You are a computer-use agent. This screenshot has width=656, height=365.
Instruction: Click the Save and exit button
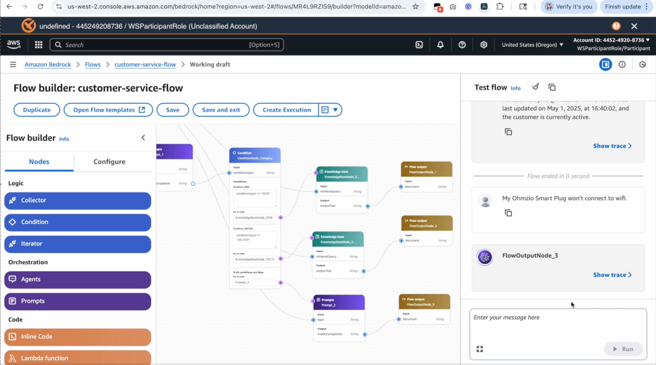(221, 110)
